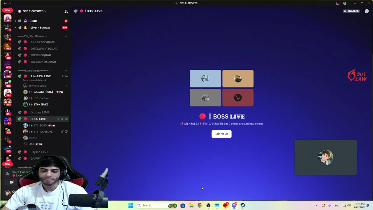
Task: Open server with 572 badge
Action: pos(8,103)
